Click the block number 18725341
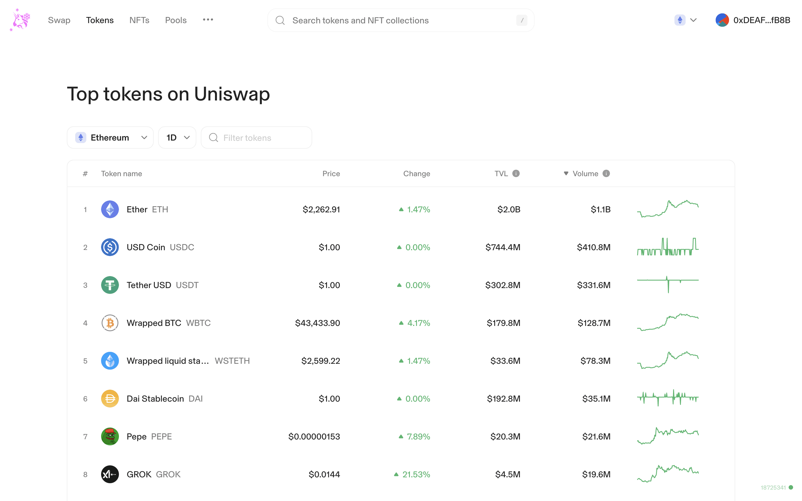Image resolution: width=802 pixels, height=501 pixels. (x=773, y=487)
